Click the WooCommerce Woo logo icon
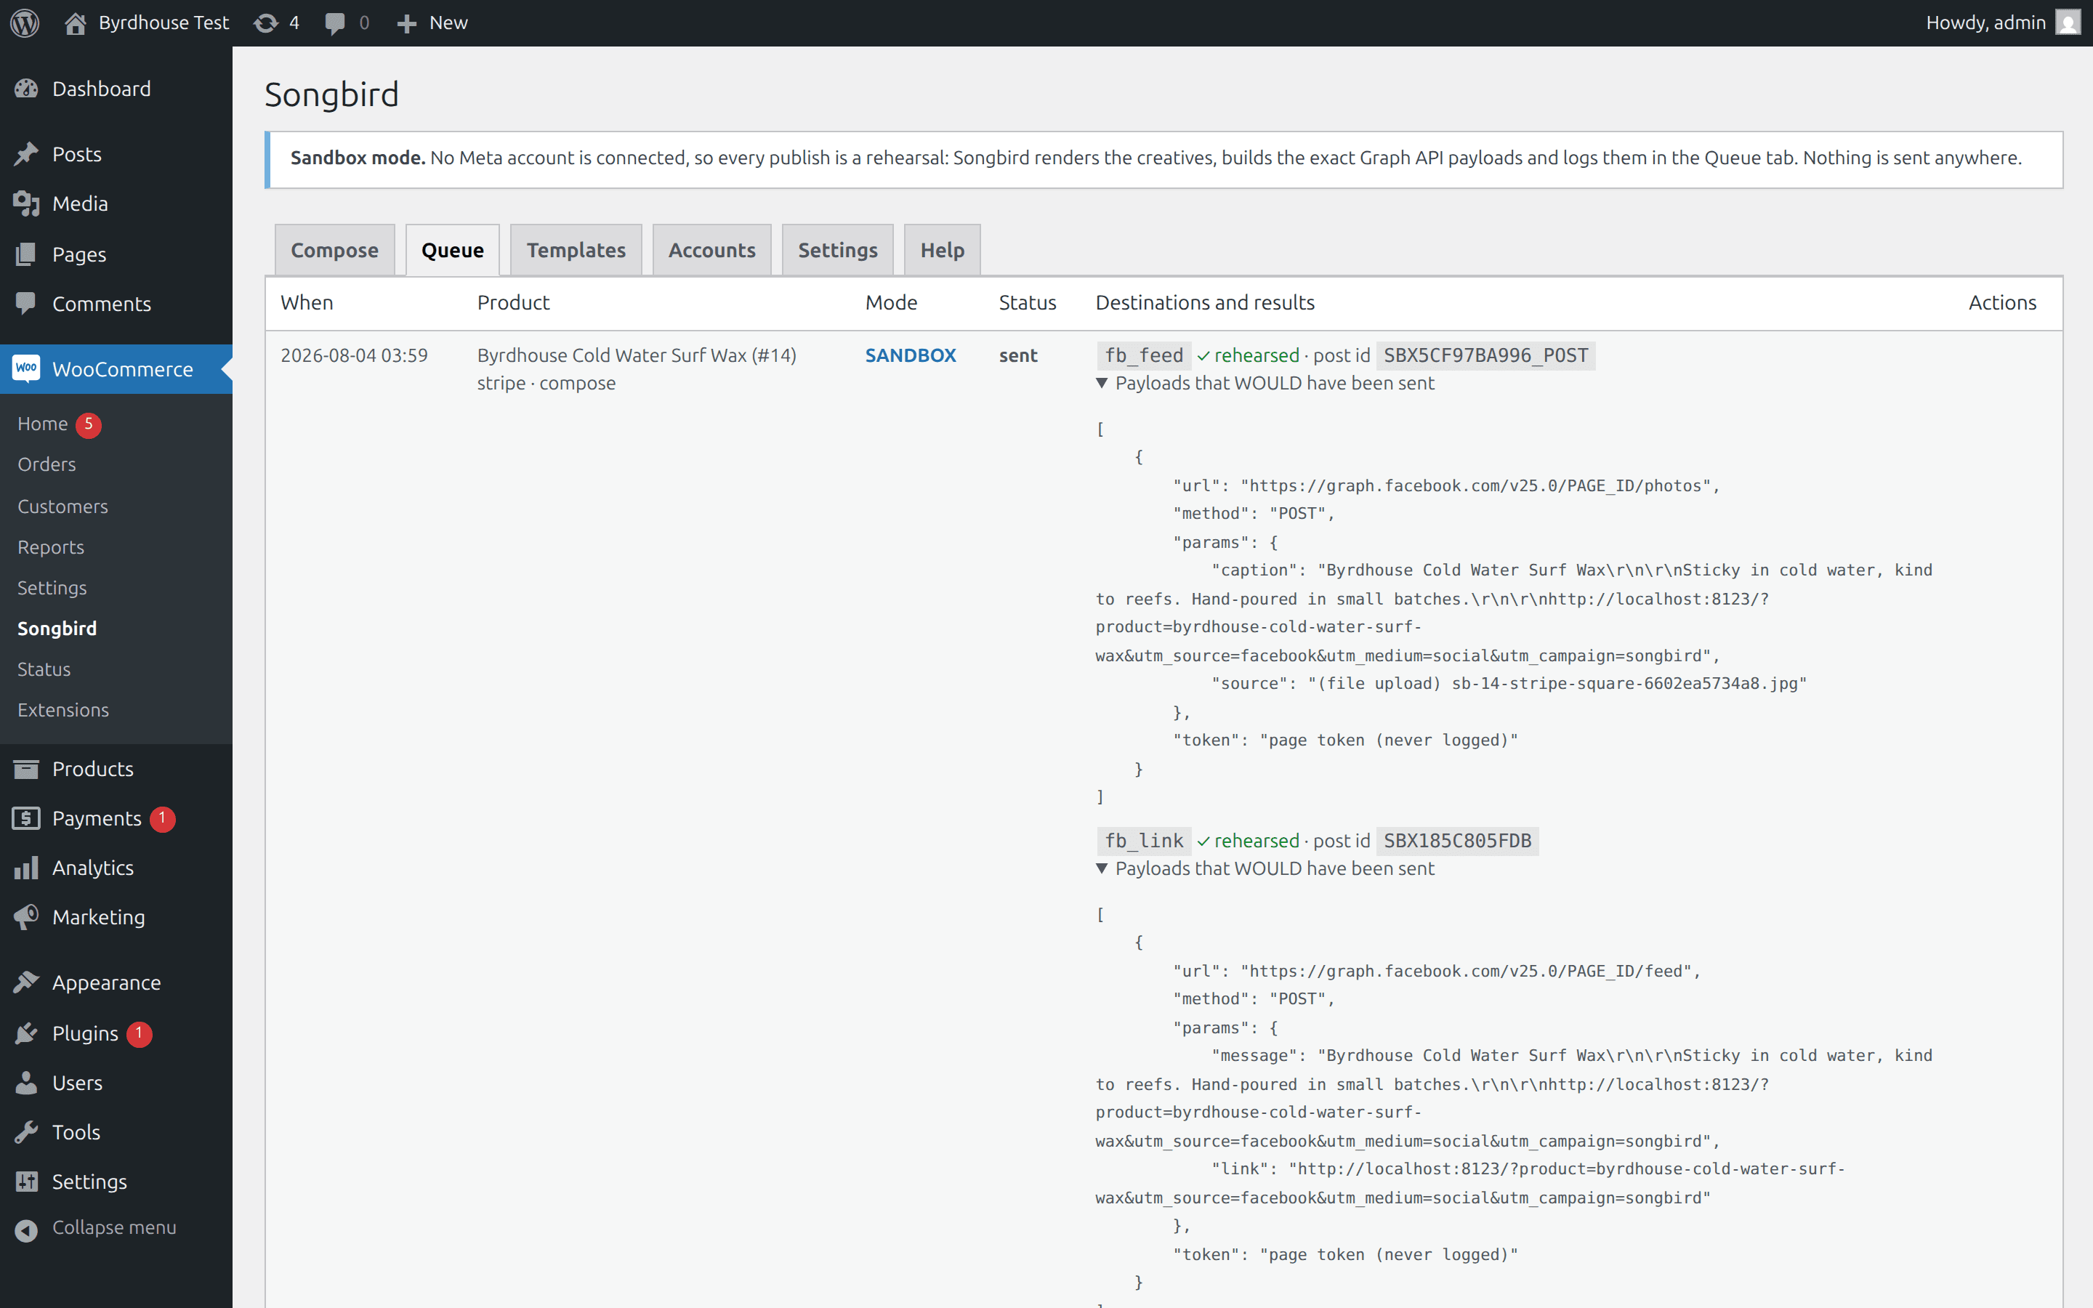Viewport: 2093px width, 1308px height. (26, 368)
